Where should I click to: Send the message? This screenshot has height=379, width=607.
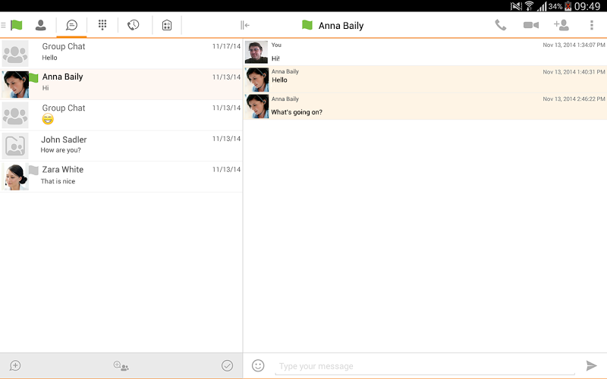pos(592,366)
